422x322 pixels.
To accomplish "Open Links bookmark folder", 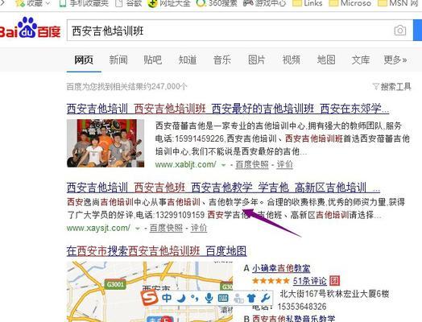I will tap(308, 3).
